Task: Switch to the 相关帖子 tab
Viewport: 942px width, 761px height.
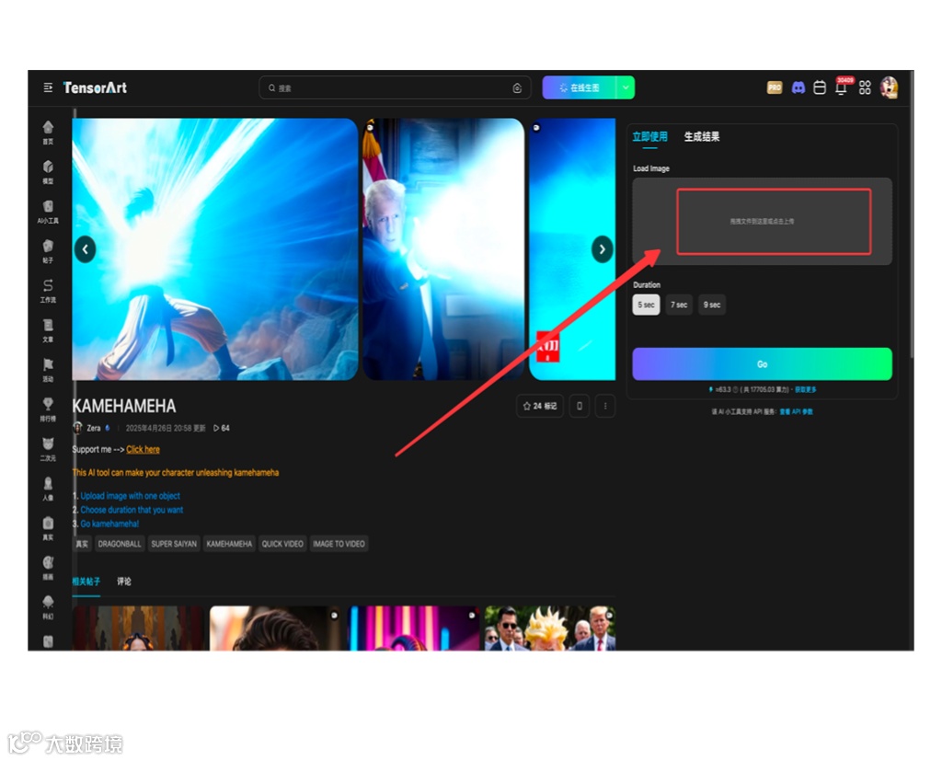Action: (x=86, y=582)
